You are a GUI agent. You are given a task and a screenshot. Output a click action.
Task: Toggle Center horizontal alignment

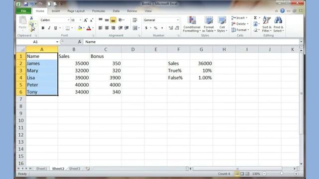pos(107,28)
